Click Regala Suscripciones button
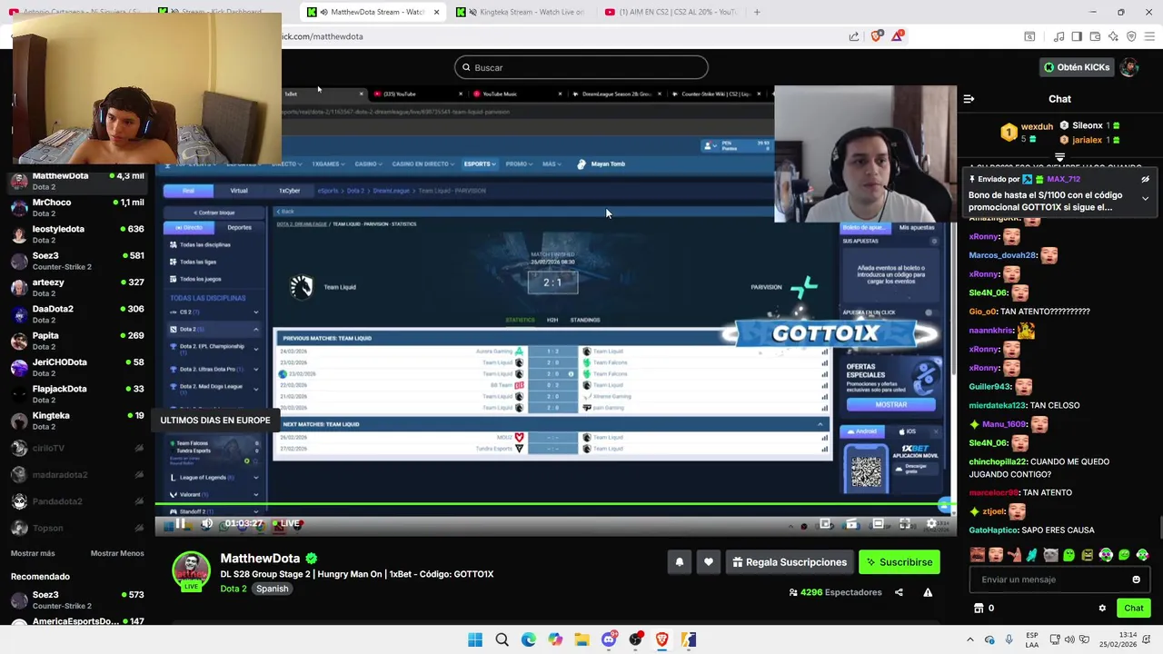This screenshot has height=654, width=1163. 788,562
